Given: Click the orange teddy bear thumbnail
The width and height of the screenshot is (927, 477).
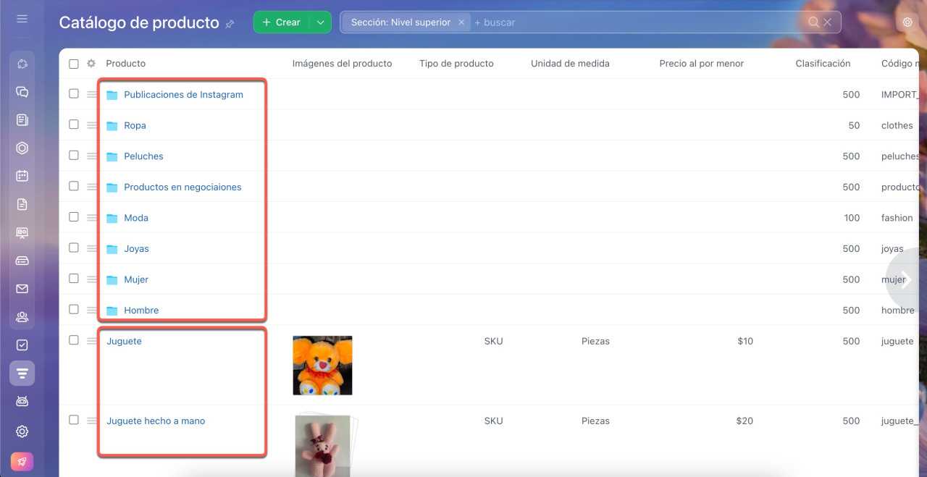Looking at the screenshot, I should click(322, 365).
